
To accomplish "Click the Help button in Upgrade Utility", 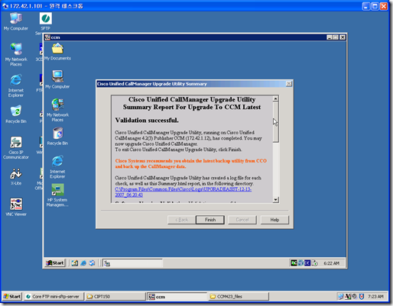I will coord(274,220).
